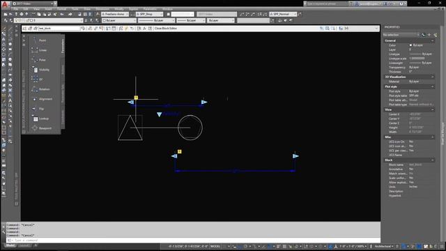Open the Edit menu
Screen dimensions: 446x251
click(x=26, y=9)
